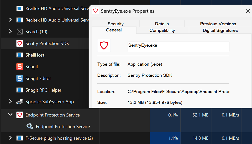This screenshot has width=252, height=144.
Task: Click the 'Application (.exe)' file type value
Action: (x=145, y=64)
